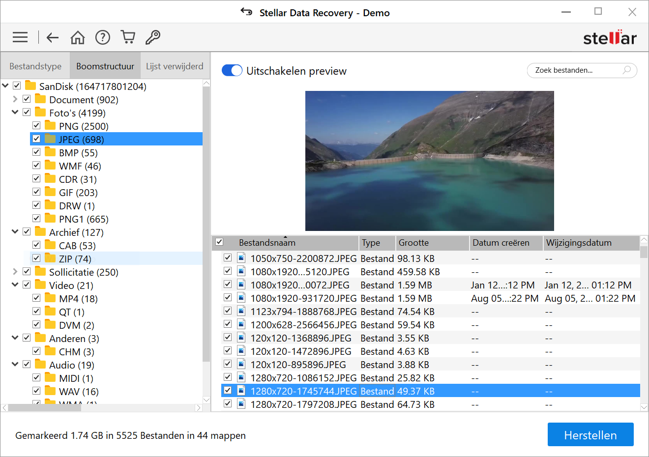The width and height of the screenshot is (649, 457).
Task: Collapse the Video folder node
Action: pos(15,285)
